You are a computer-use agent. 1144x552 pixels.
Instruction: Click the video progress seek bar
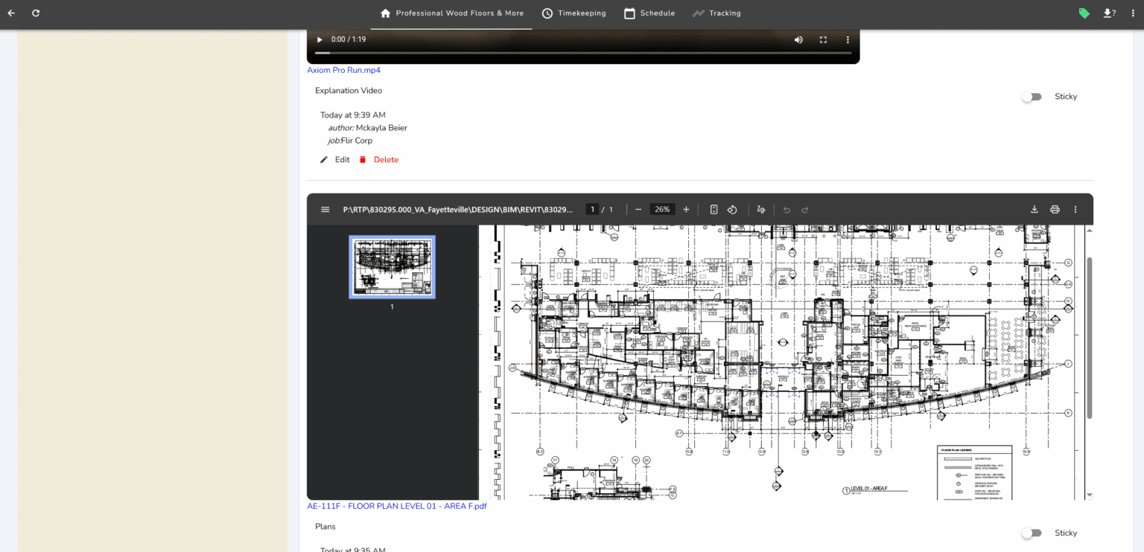(x=582, y=53)
